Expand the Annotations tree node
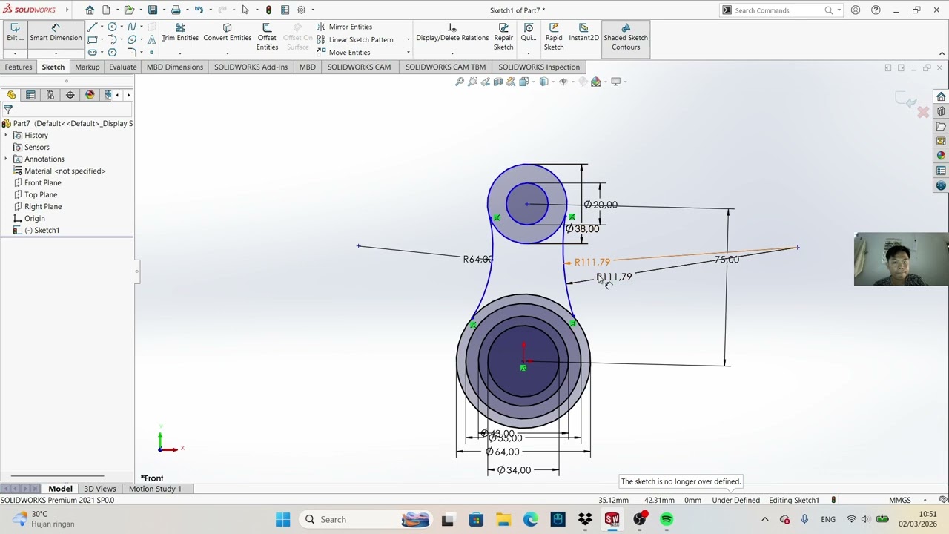Image resolution: width=949 pixels, height=534 pixels. [x=7, y=159]
